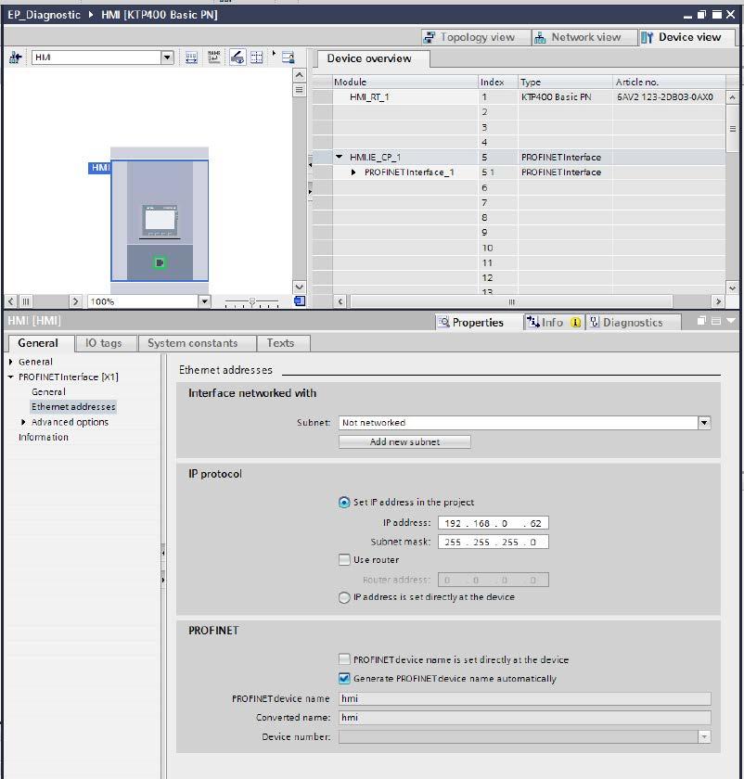744x779 pixels.
Task: Click the KTP400 Basic PN type cell
Action: (x=565, y=96)
